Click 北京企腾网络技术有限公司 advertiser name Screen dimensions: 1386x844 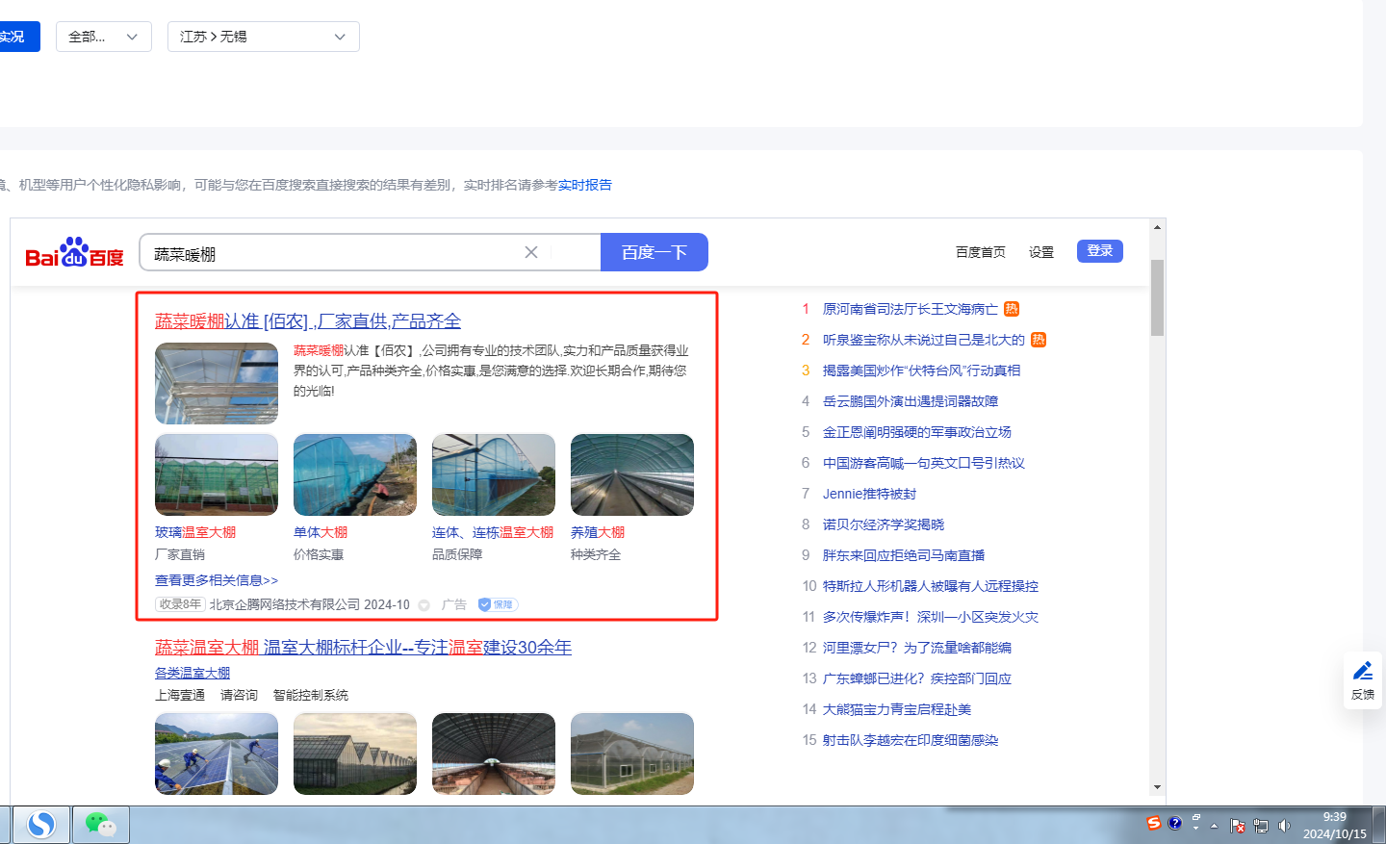(285, 604)
